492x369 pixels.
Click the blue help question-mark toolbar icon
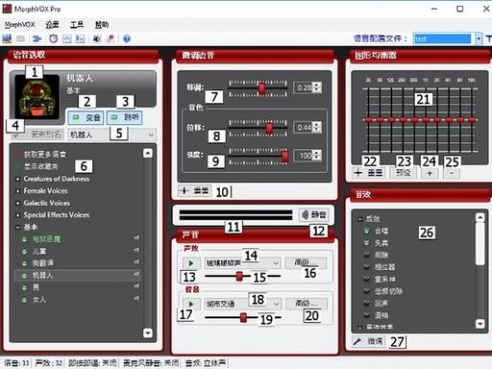127,38
